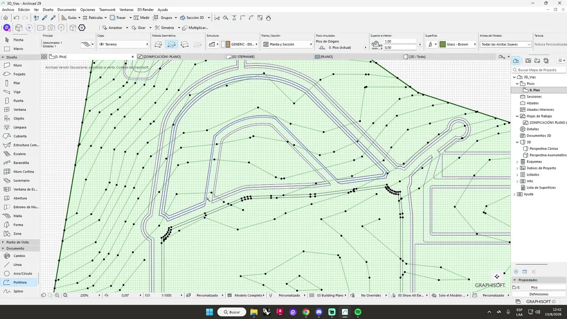Toggle the Terreno layer eye visibility
Screen dimensions: 567x319
coord(101,44)
